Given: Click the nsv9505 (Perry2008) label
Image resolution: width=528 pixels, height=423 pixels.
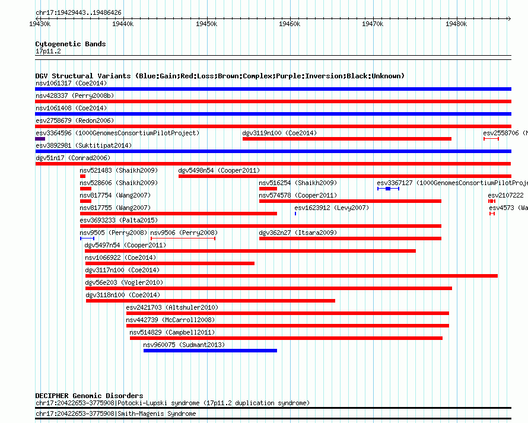Looking at the screenshot, I should 113,233.
